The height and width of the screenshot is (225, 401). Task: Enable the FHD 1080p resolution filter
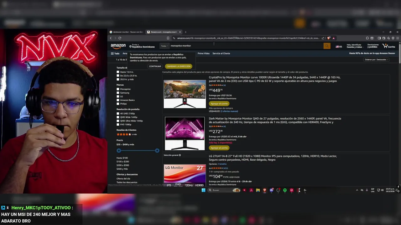pyautogui.click(x=118, y=124)
